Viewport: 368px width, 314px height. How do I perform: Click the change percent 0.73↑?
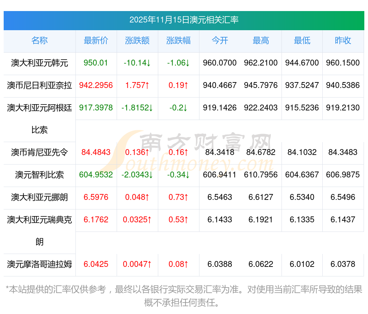click(178, 197)
